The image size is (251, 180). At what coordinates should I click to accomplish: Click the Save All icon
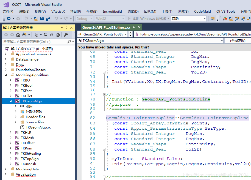pos(48,19)
